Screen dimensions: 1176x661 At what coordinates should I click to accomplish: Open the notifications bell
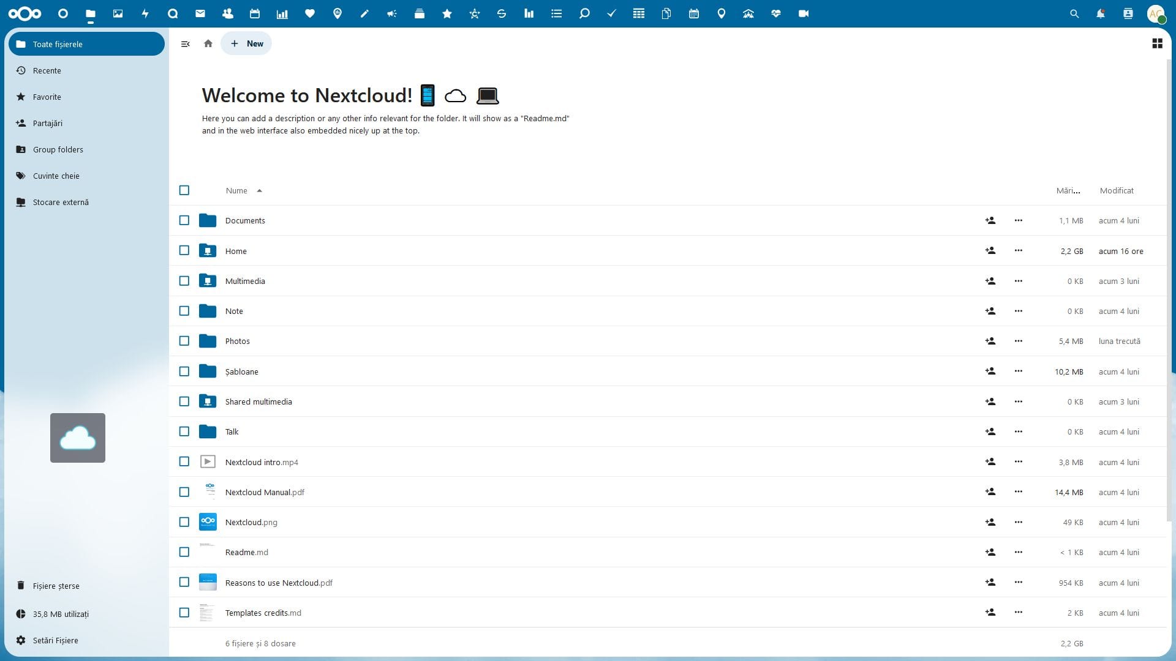coord(1101,13)
